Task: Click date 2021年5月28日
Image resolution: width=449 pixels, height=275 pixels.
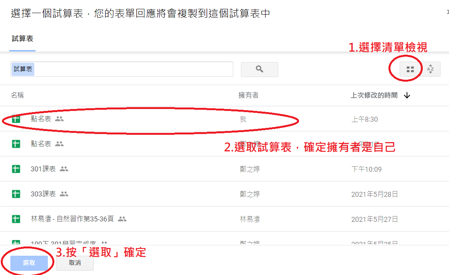Action: click(x=375, y=194)
